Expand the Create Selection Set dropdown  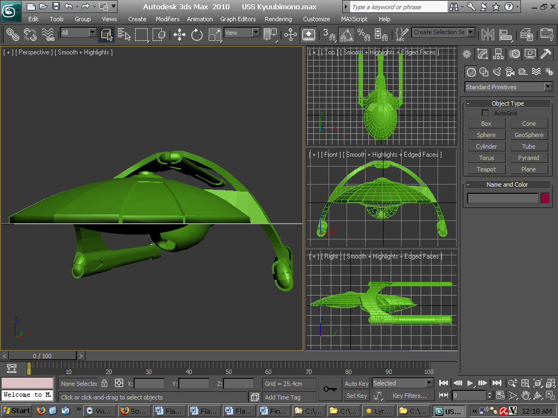tap(471, 32)
